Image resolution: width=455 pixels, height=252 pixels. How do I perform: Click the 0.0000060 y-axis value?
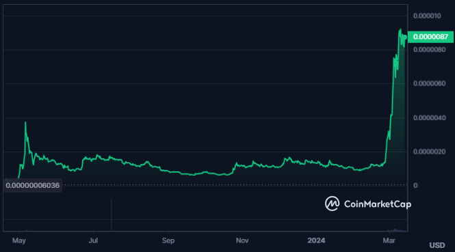point(429,83)
